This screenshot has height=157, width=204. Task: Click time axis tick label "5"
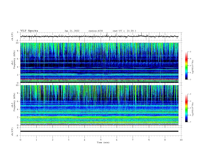(x=101, y=140)
